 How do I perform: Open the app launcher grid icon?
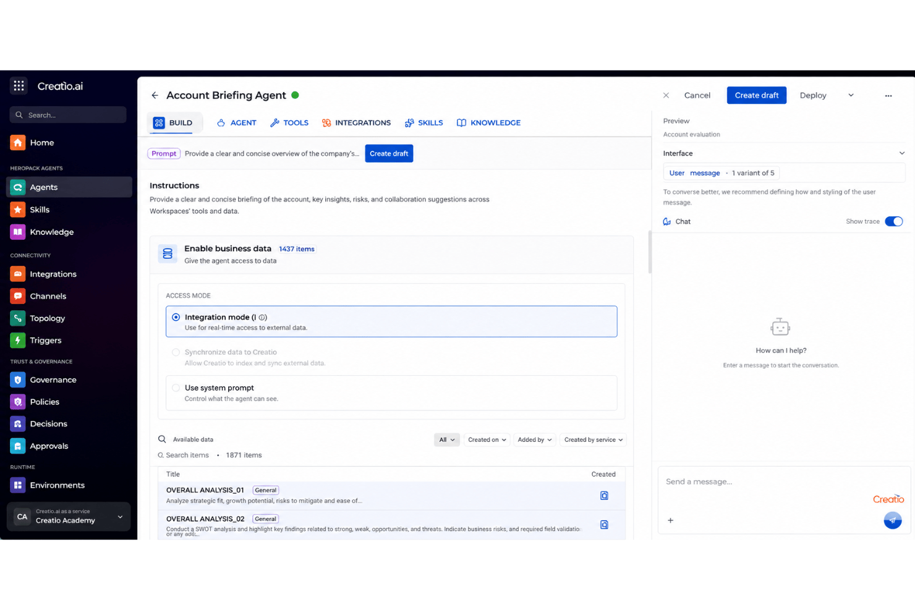[19, 86]
